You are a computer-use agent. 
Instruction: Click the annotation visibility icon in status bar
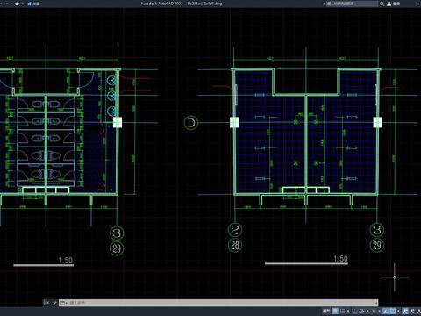coord(412,311)
